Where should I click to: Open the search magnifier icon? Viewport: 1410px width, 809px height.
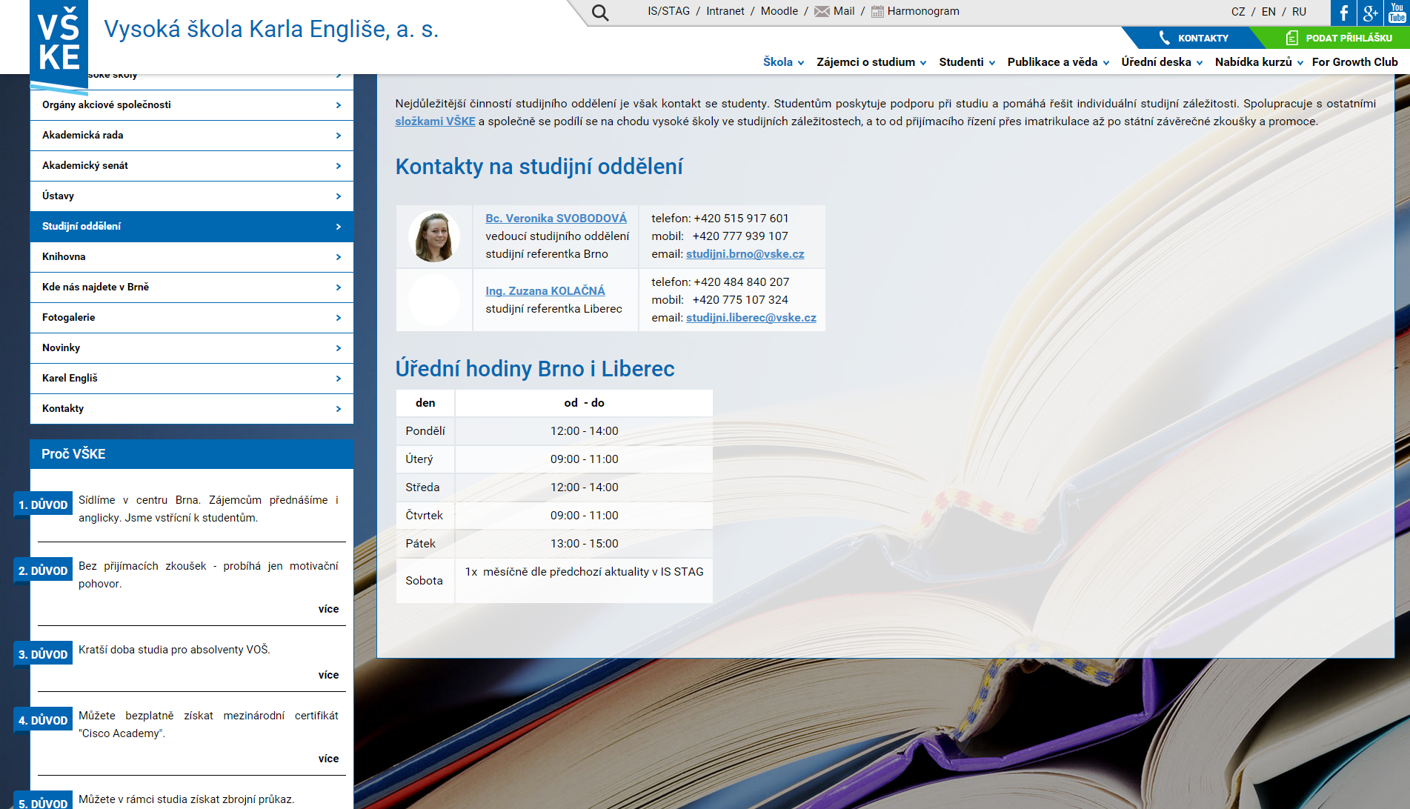pos(600,13)
